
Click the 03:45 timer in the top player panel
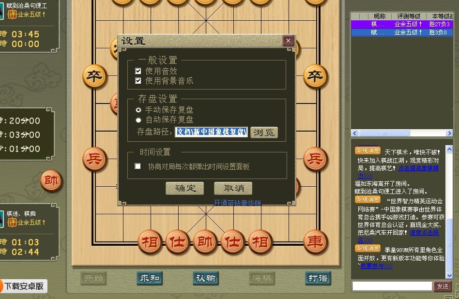point(26,34)
